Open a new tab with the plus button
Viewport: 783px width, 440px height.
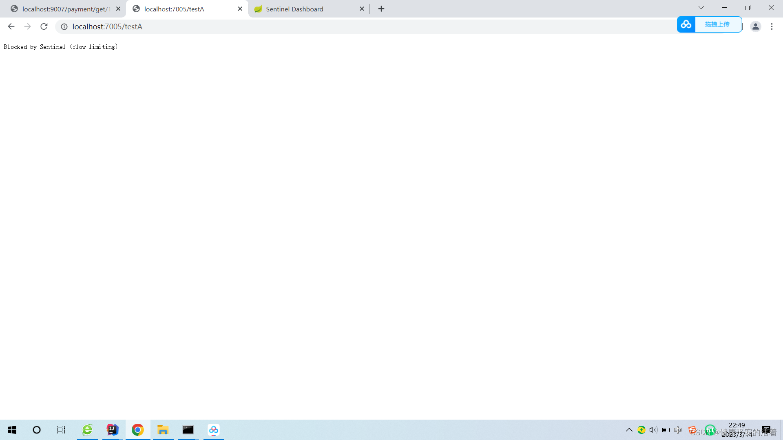point(381,9)
